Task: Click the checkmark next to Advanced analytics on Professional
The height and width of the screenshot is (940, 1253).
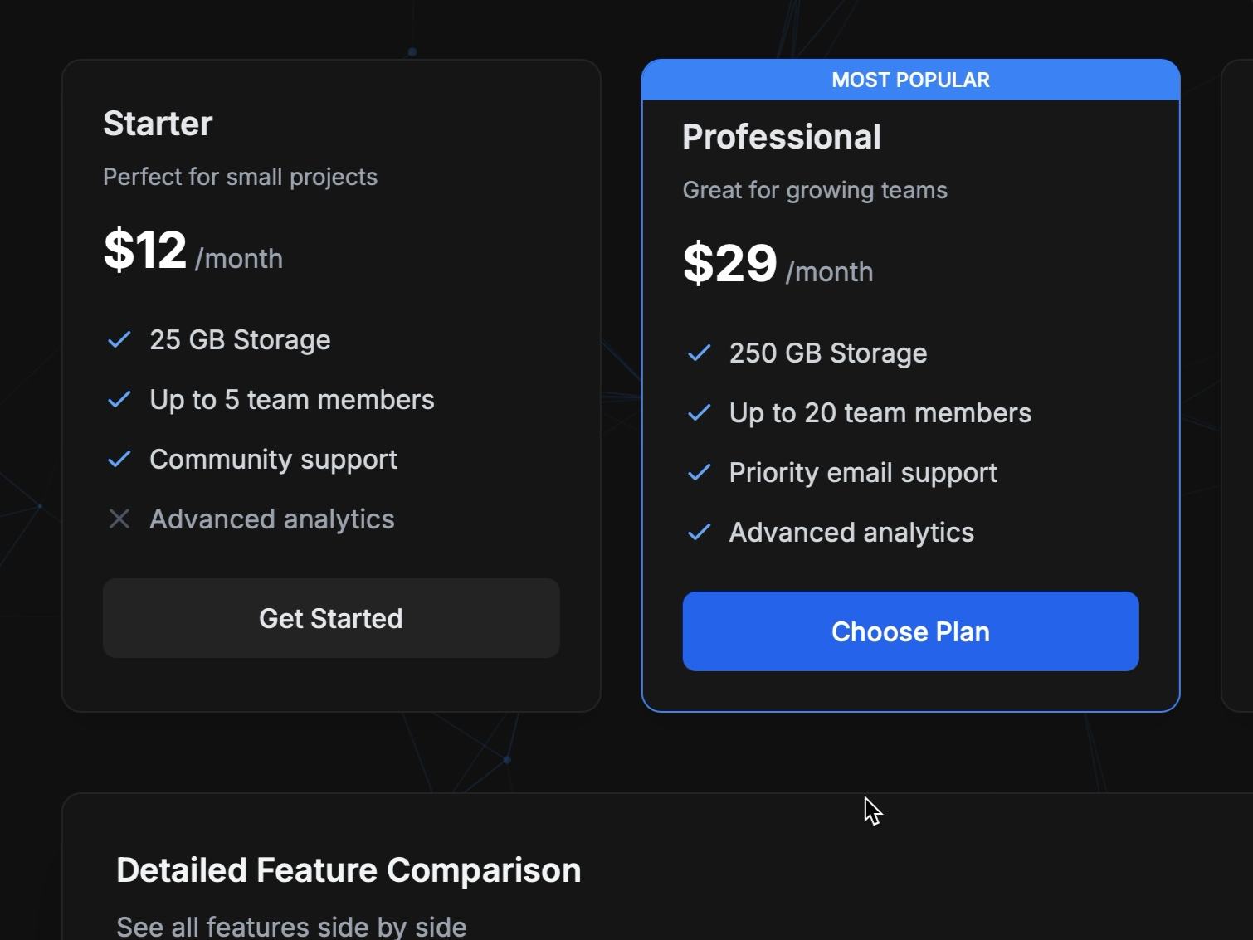Action: click(700, 532)
